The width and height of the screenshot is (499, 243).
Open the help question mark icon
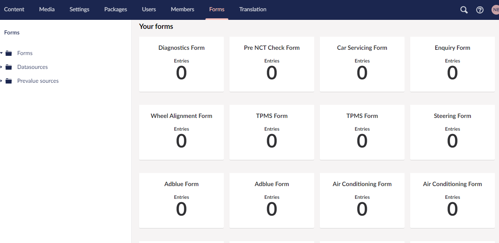coord(480,10)
